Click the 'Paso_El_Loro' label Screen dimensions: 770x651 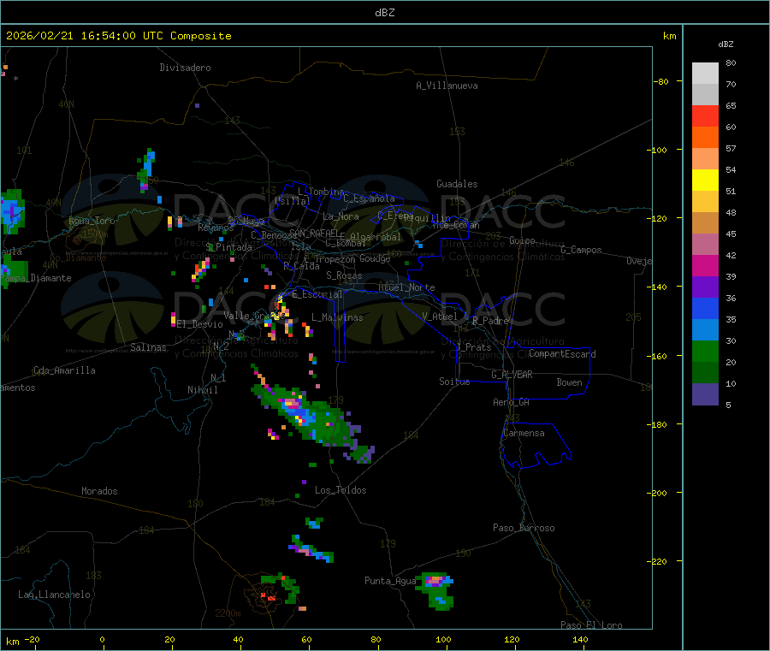[x=592, y=625]
